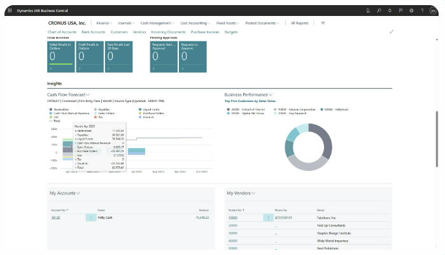This screenshot has height=255, width=445.
Task: Select the First Up Consultants vendor name
Action: tap(331, 226)
